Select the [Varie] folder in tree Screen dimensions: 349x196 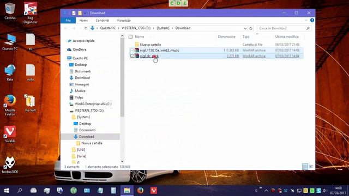pyautogui.click(x=81, y=156)
